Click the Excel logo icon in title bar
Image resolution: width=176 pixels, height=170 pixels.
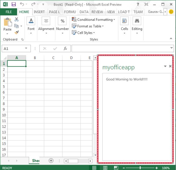(5, 4)
